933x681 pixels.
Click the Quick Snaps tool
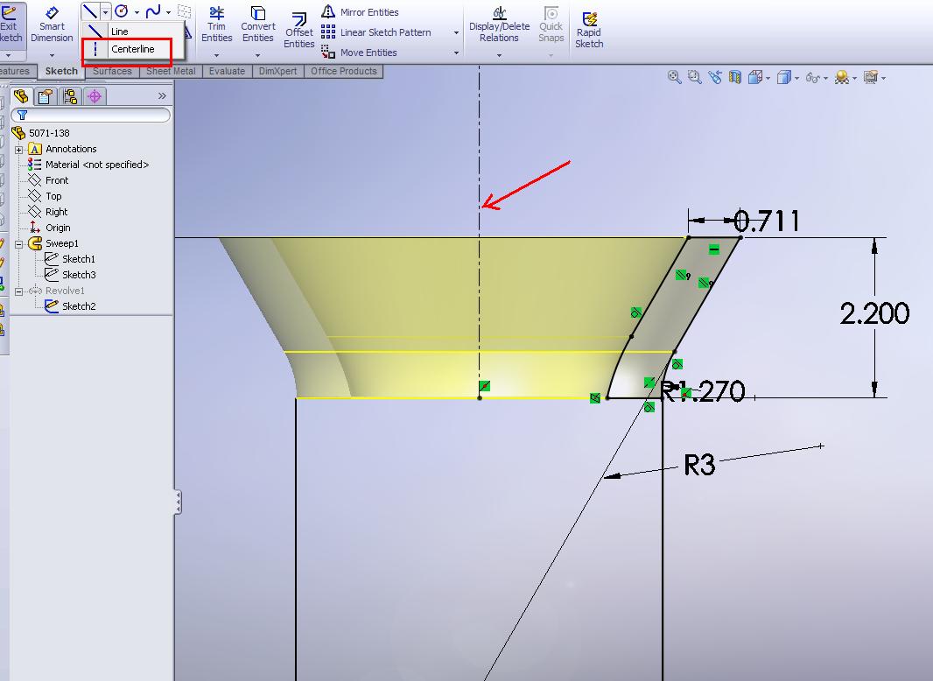(551, 25)
